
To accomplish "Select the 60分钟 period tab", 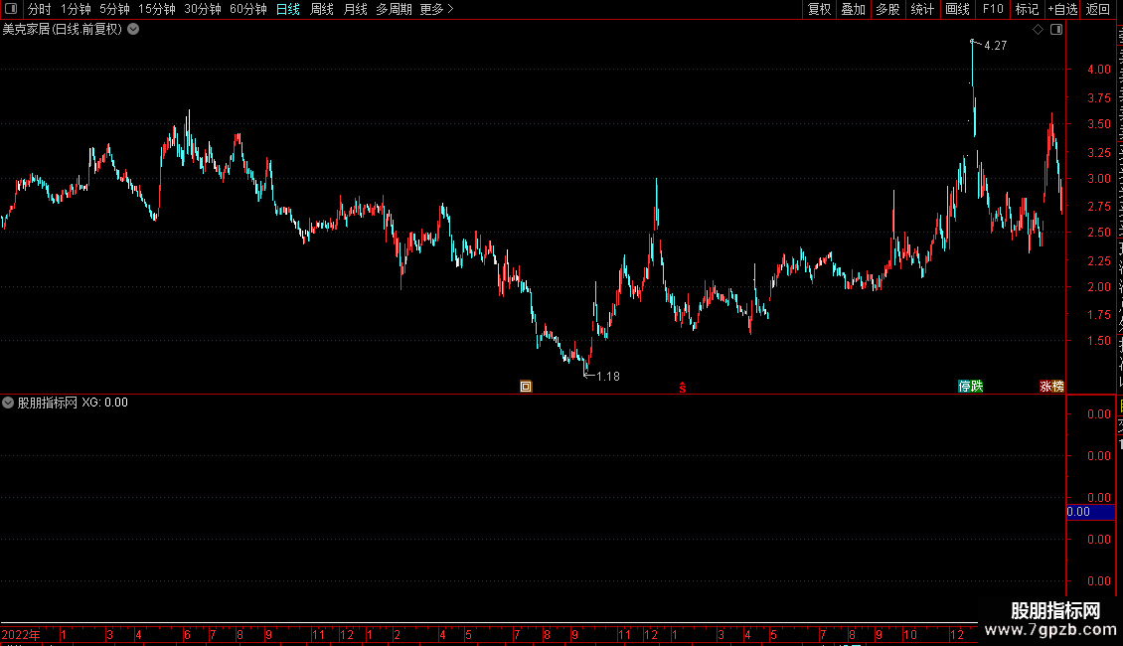I will pos(247,9).
